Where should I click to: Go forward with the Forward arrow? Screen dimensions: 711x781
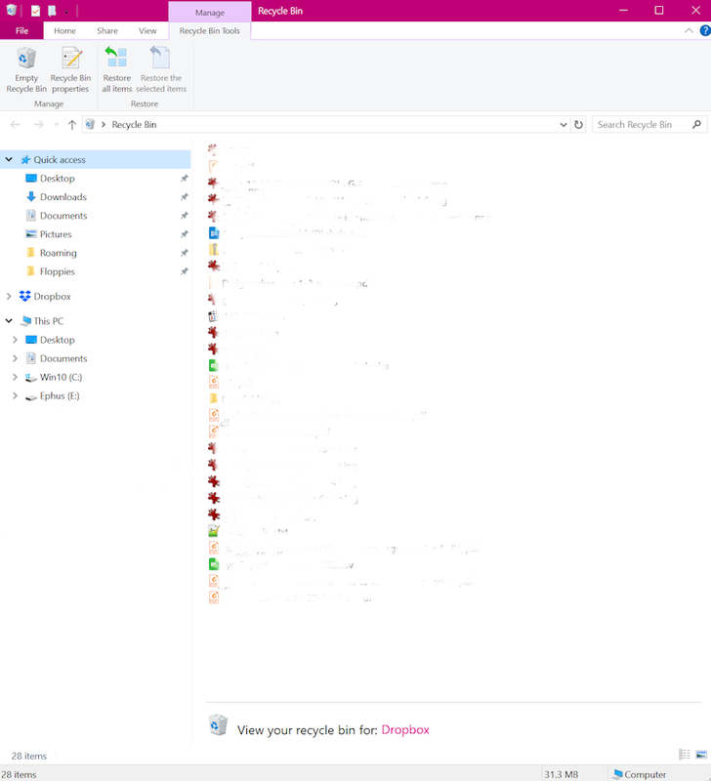click(x=38, y=125)
